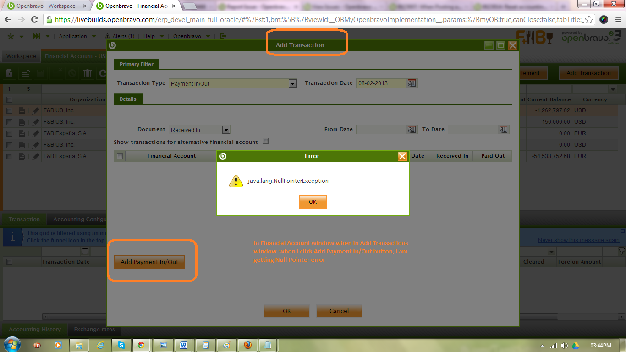Open the Document dropdown showing Received In

click(x=226, y=130)
